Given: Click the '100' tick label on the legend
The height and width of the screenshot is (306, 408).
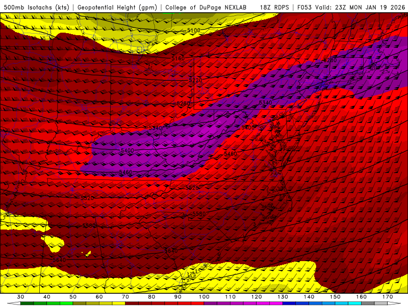Looking at the screenshot, I should point(203,296).
